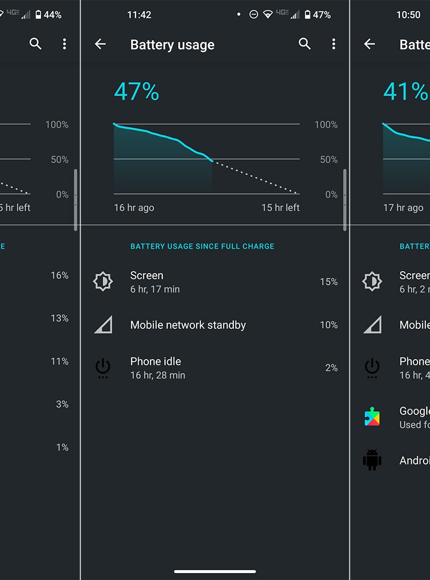Open search in the middle Battery usage screen
This screenshot has width=430, height=580.
coord(305,44)
